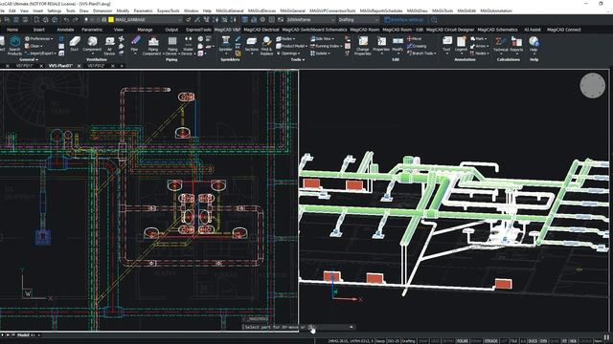The image size is (613, 344).
Task: Expand the Clean dropdown
Action: (34, 46)
